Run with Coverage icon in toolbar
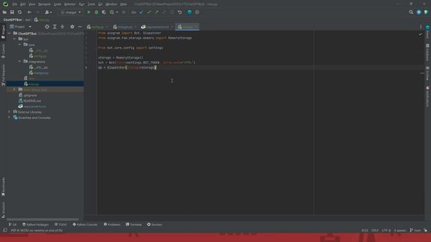The width and height of the screenshot is (431, 242). (104, 12)
